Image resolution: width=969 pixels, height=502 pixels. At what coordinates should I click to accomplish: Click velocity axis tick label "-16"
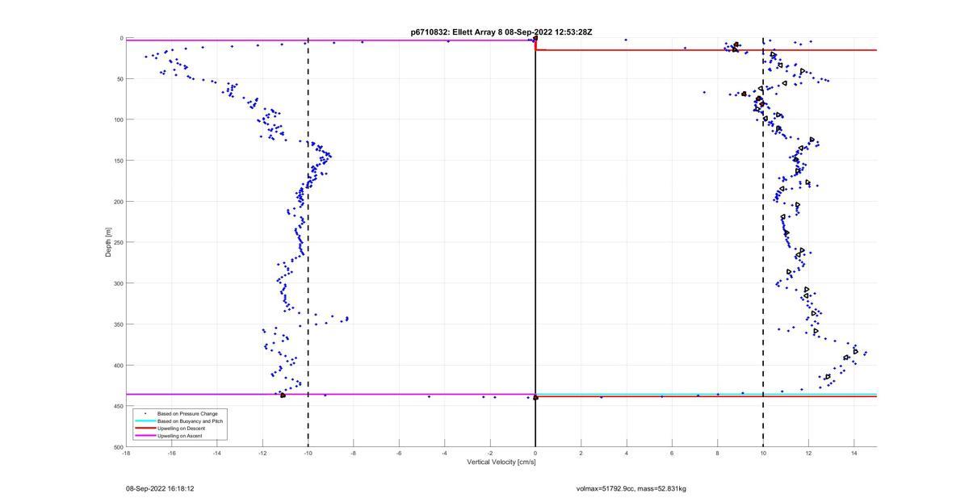(171, 454)
